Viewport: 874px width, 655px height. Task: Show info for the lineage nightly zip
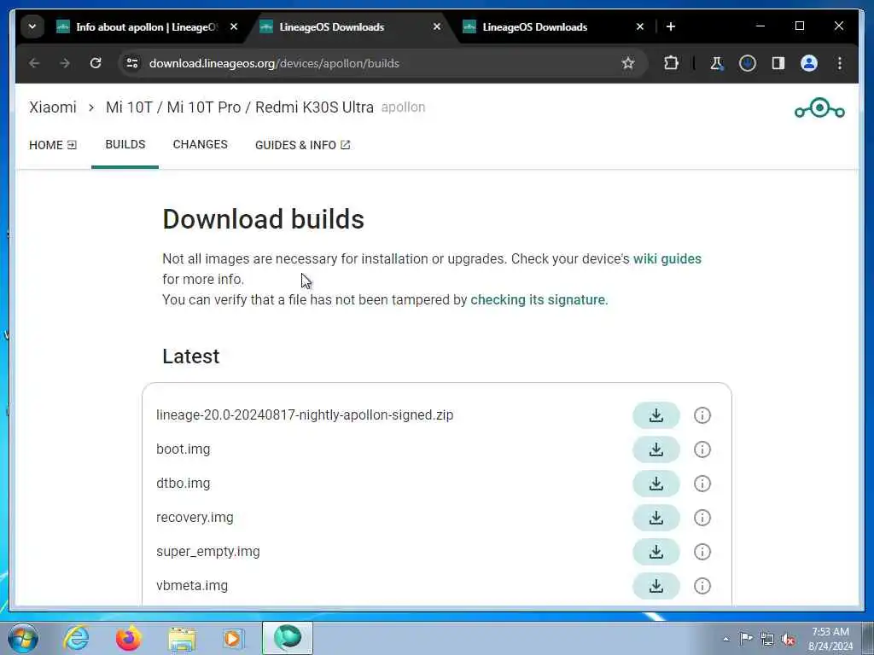click(702, 415)
